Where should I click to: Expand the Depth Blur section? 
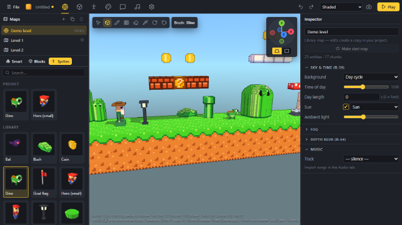[325, 139]
